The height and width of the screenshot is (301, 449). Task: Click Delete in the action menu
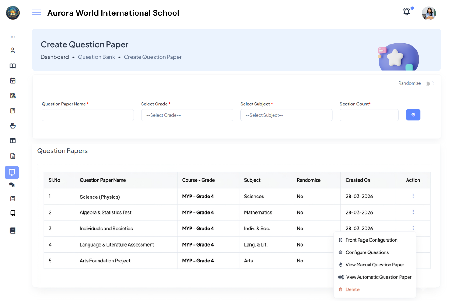(x=353, y=289)
